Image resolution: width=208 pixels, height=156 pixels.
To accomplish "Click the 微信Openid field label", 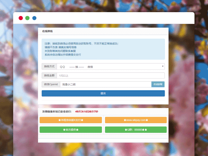I will [51, 84].
